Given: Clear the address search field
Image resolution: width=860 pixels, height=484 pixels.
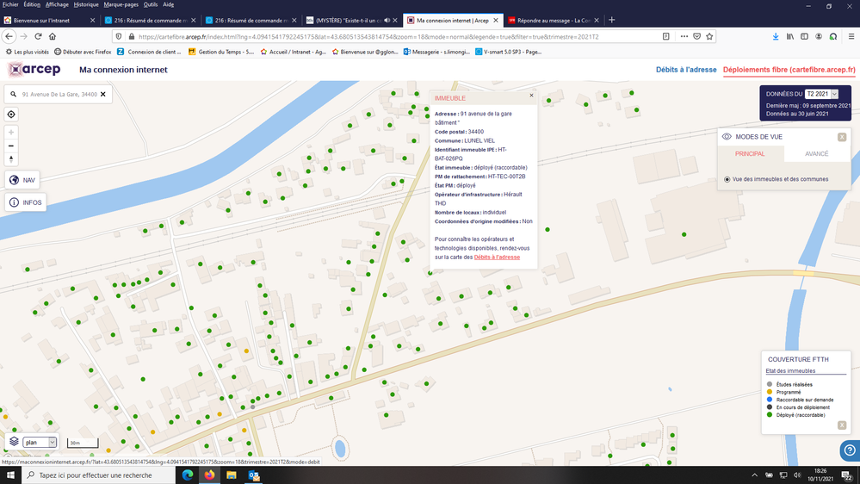Looking at the screenshot, I should (104, 94).
